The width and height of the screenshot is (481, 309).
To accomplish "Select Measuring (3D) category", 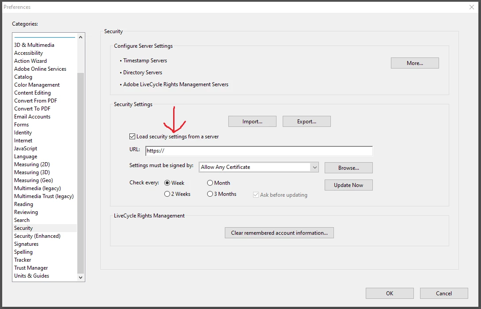I will [32, 172].
